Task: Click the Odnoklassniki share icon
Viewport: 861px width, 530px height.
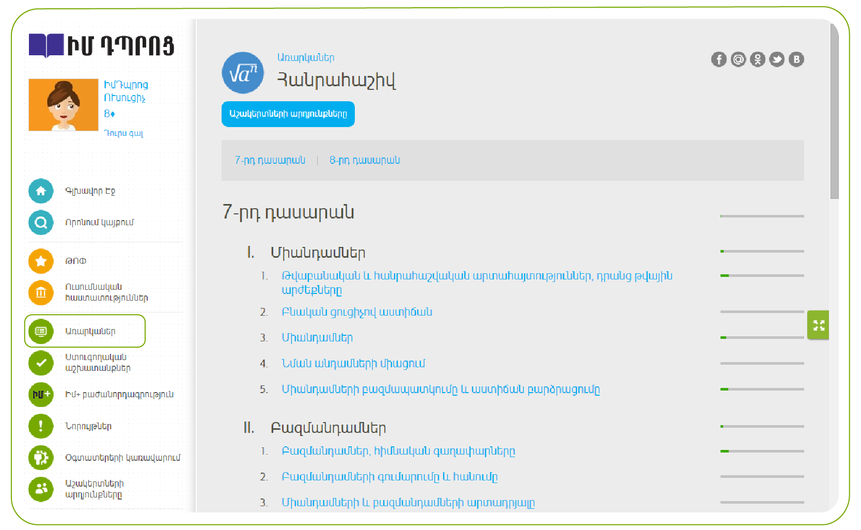Action: (758, 59)
